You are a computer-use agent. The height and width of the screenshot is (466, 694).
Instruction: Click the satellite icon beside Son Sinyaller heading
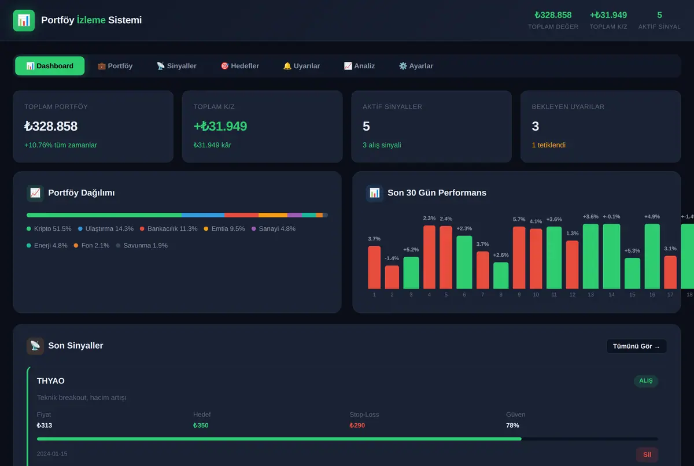(x=35, y=346)
